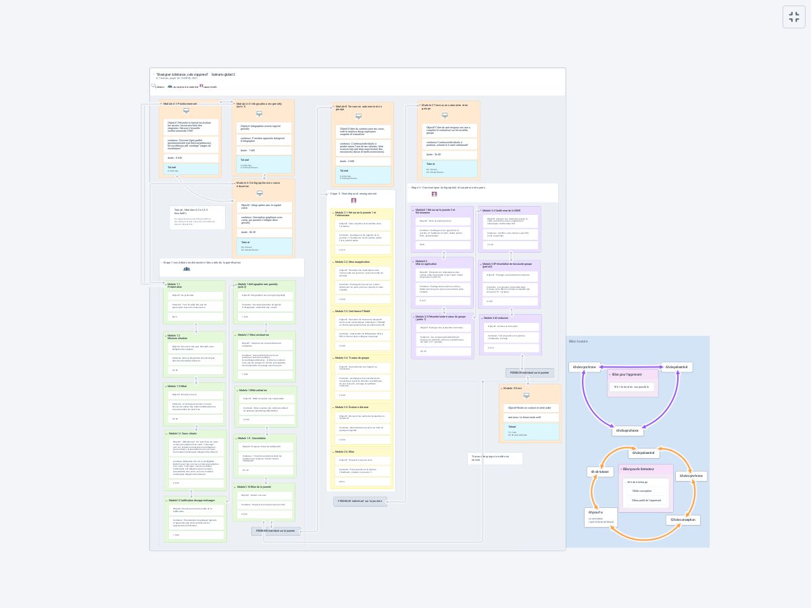Select the 12h de conception node
The image size is (811, 608).
click(x=683, y=520)
